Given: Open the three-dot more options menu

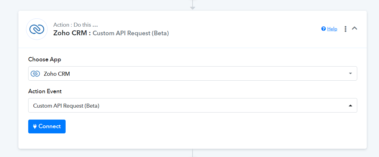Looking at the screenshot, I should point(346,29).
